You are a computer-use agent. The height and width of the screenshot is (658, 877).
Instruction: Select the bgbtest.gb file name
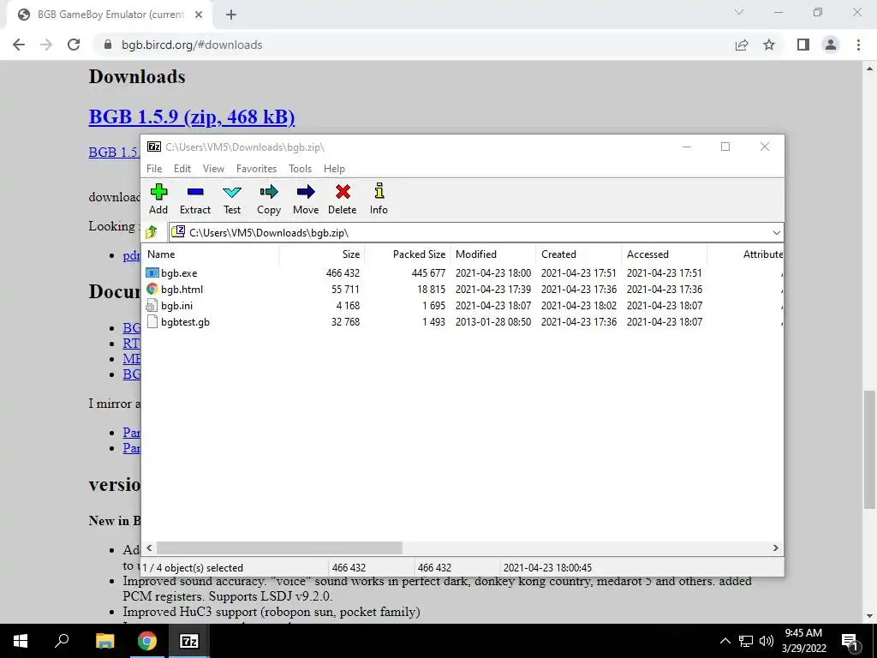[185, 322]
